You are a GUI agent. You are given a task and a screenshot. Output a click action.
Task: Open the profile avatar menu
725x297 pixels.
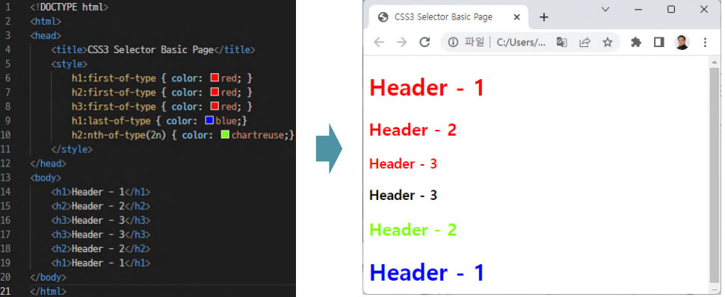[682, 43]
